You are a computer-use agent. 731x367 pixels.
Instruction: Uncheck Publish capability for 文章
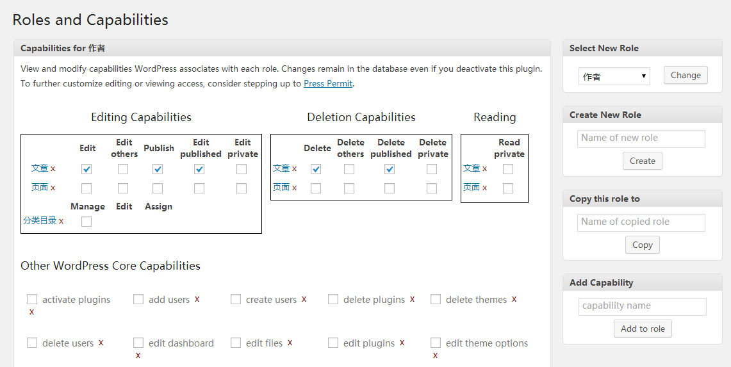pyautogui.click(x=158, y=169)
